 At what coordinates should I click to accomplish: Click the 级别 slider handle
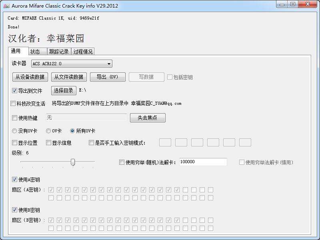[x=73, y=162]
